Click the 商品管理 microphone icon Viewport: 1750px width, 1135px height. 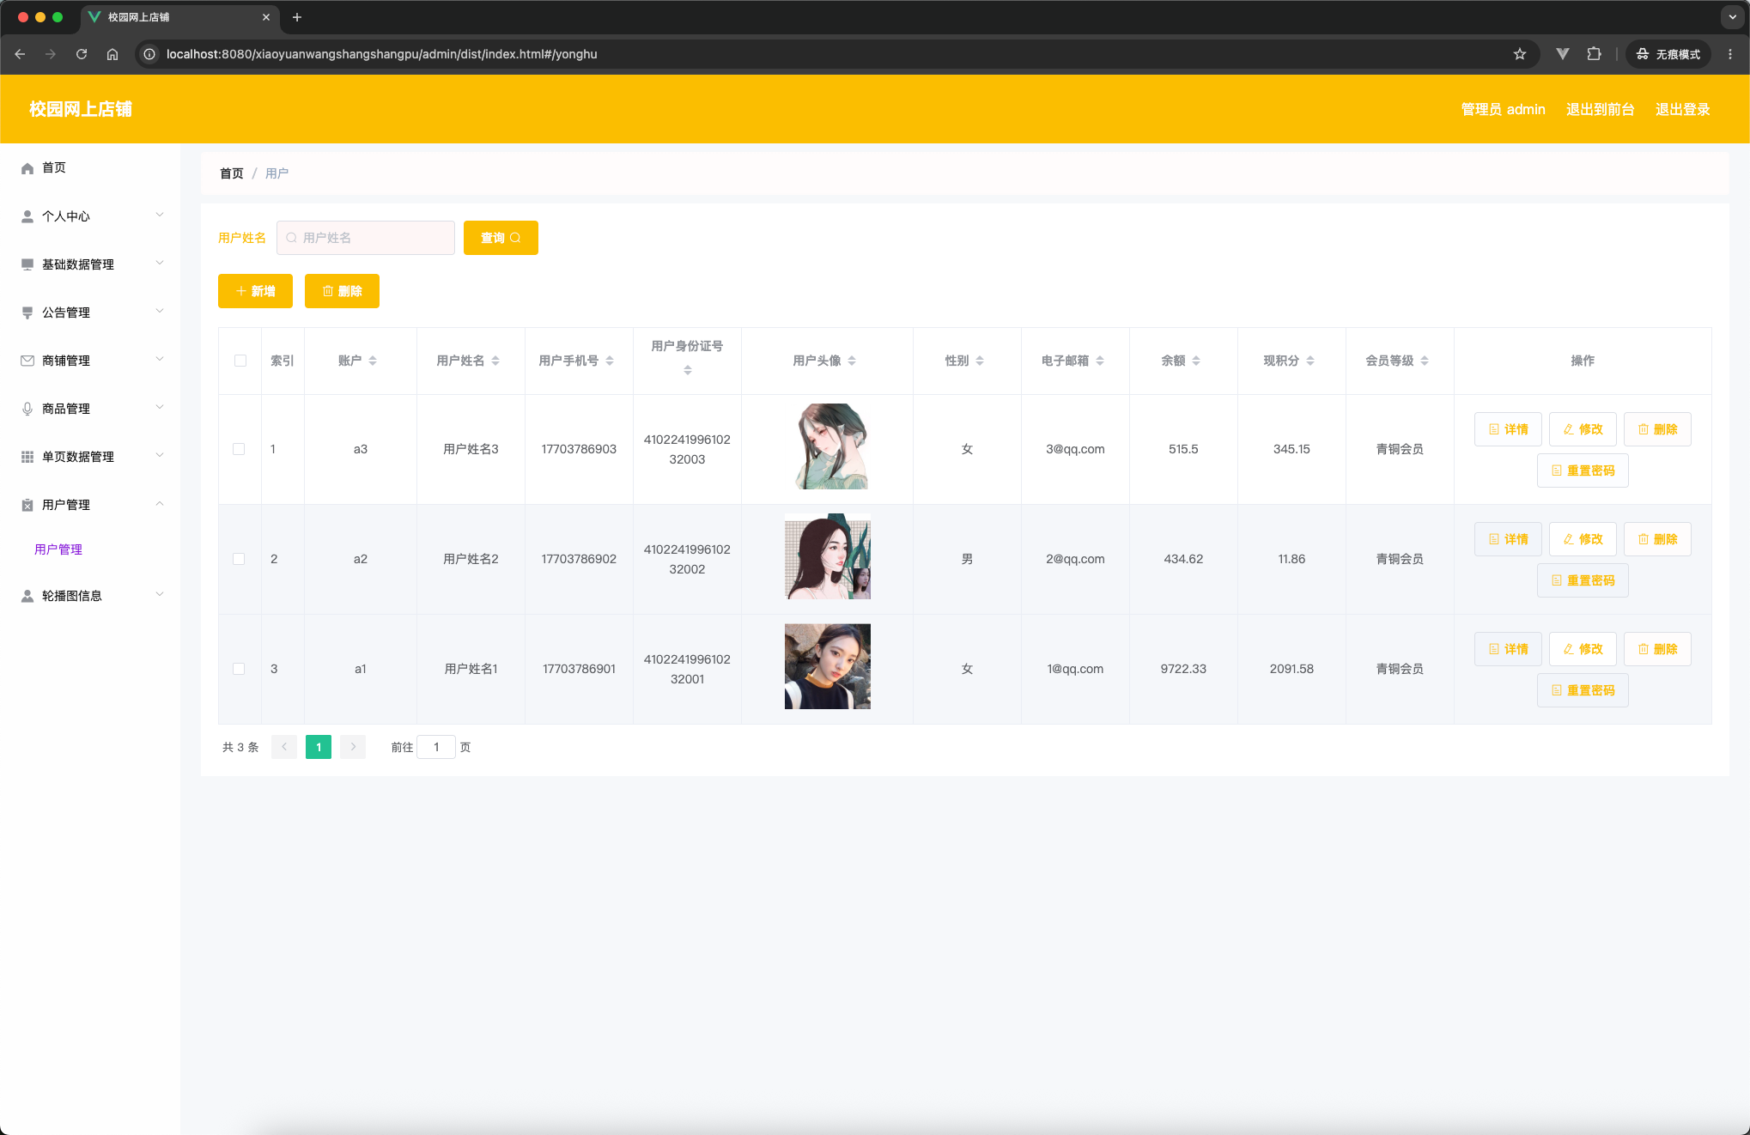(x=27, y=409)
